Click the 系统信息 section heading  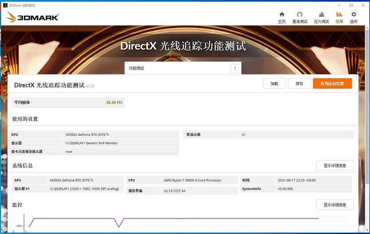(x=23, y=165)
